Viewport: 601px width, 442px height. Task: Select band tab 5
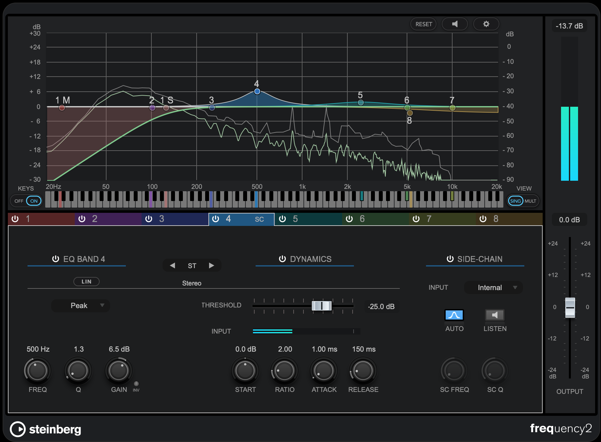pyautogui.click(x=309, y=219)
